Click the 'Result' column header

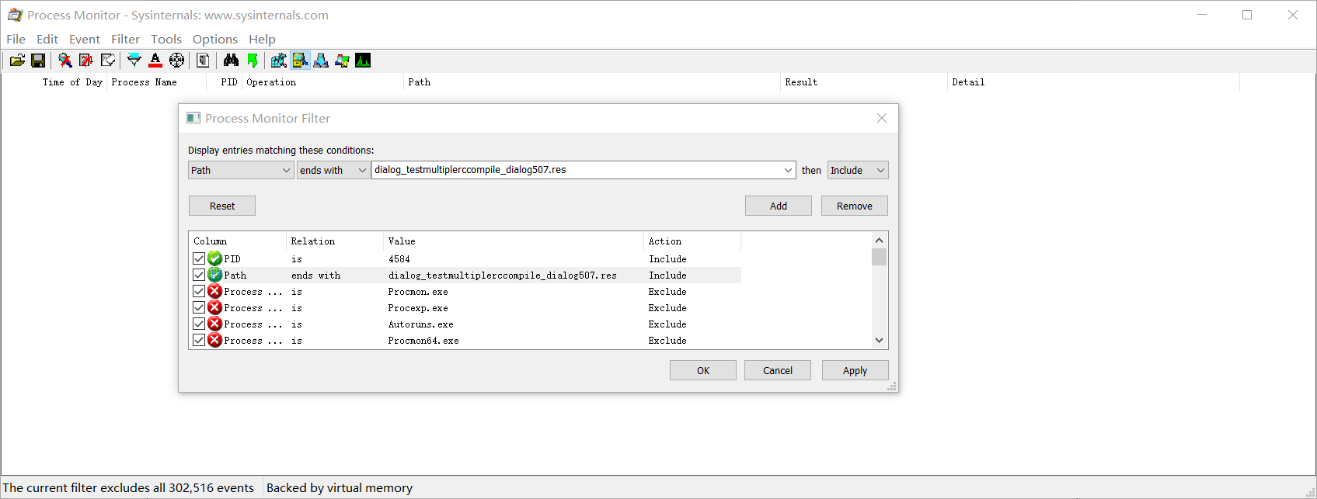point(801,82)
